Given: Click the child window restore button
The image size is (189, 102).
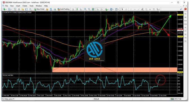Looking at the screenshot, I should coord(184,6).
